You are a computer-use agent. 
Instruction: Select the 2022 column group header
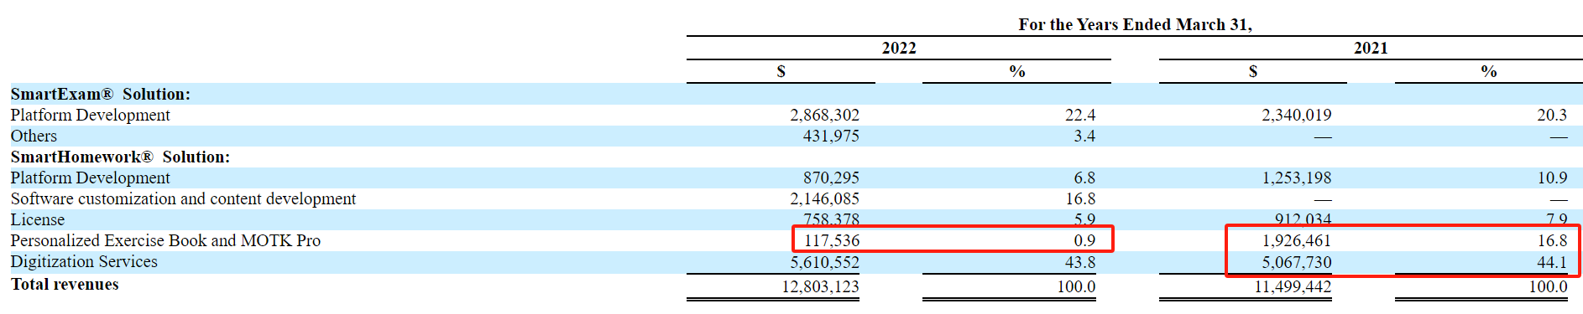(x=899, y=48)
